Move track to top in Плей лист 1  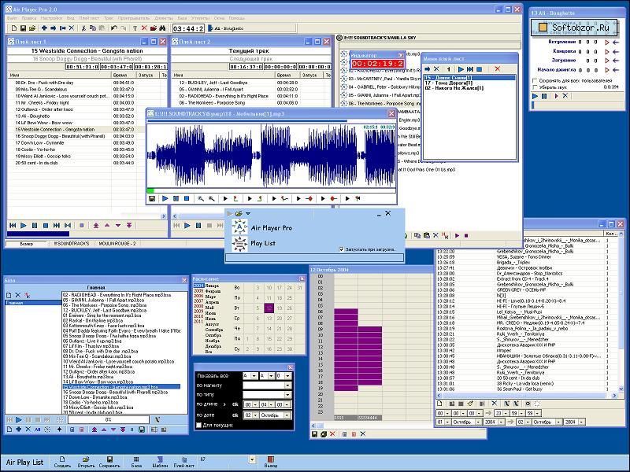(x=96, y=226)
